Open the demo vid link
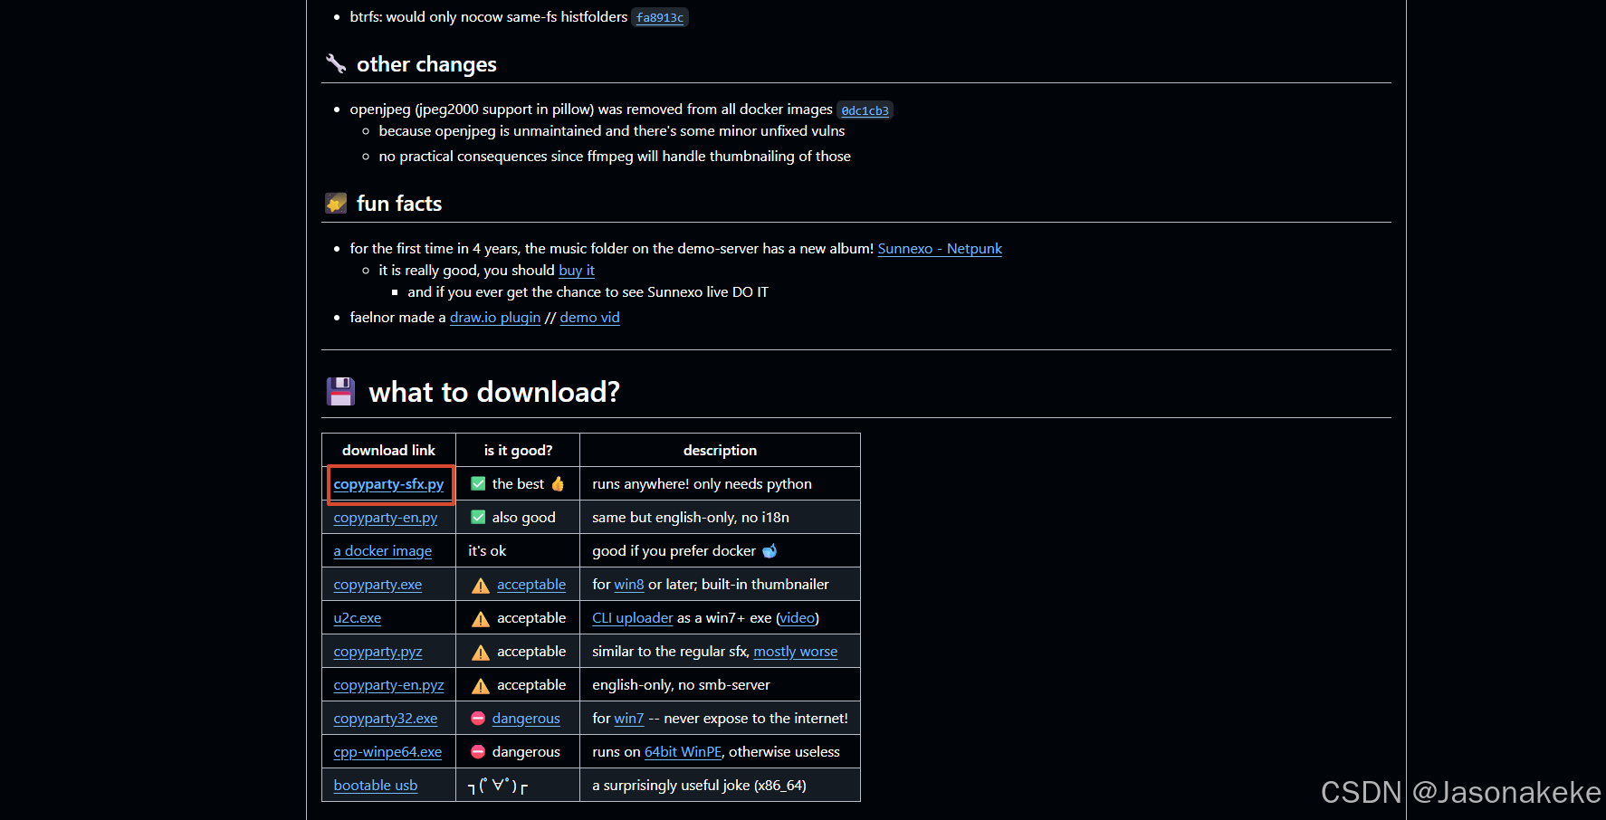Image resolution: width=1606 pixels, height=820 pixels. (589, 318)
